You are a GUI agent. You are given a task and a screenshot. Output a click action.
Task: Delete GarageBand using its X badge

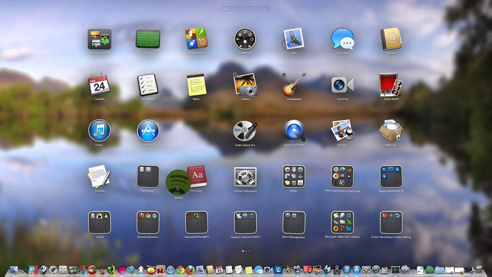284,75
